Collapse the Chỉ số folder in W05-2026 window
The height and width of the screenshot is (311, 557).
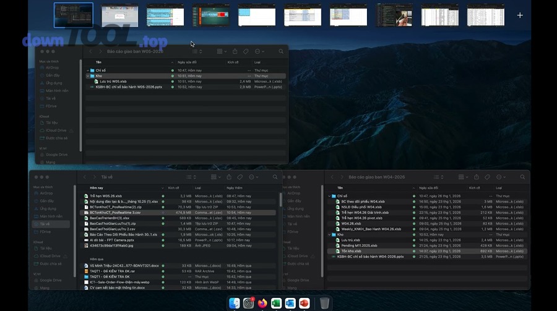88,70
